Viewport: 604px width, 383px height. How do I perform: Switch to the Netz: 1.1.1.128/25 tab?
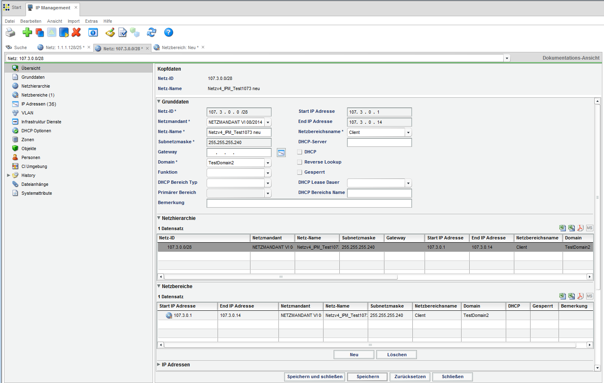click(63, 47)
